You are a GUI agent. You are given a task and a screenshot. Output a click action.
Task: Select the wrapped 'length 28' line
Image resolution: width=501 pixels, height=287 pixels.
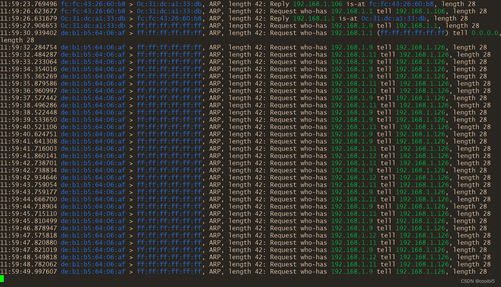(x=17, y=40)
